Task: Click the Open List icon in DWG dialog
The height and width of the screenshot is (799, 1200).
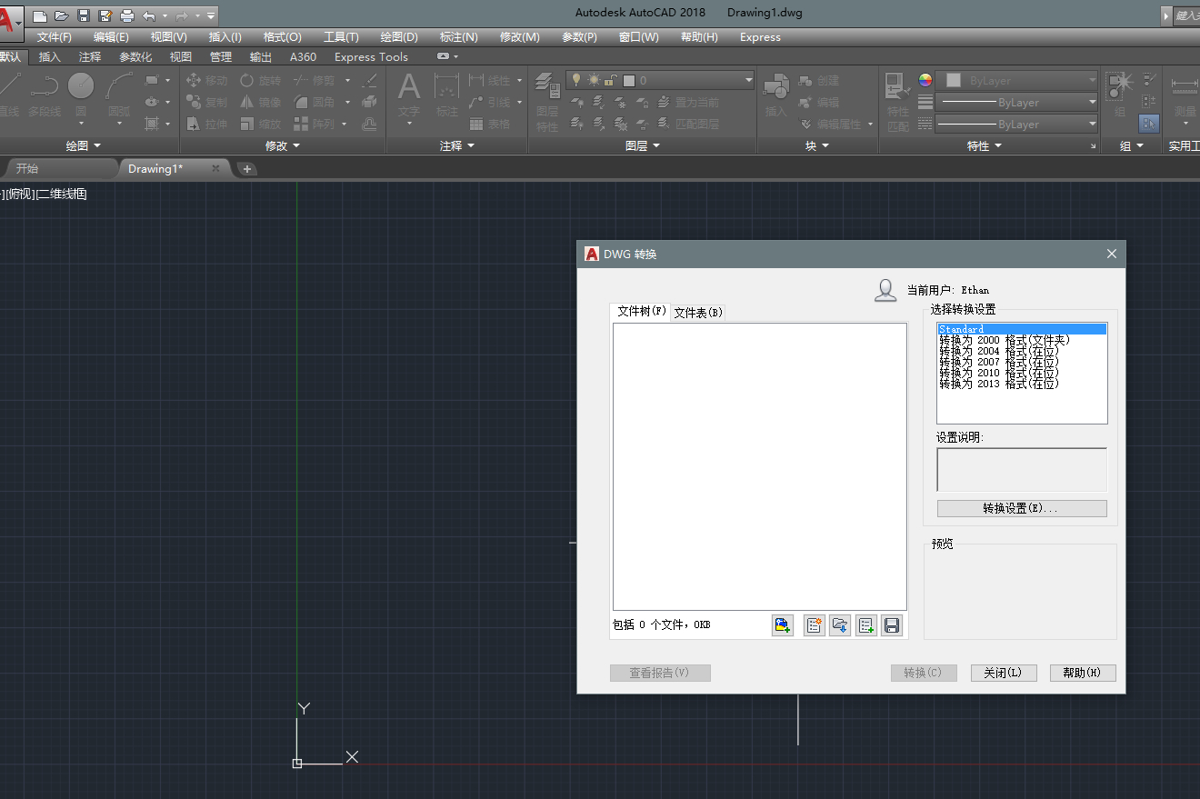Action: [840, 625]
